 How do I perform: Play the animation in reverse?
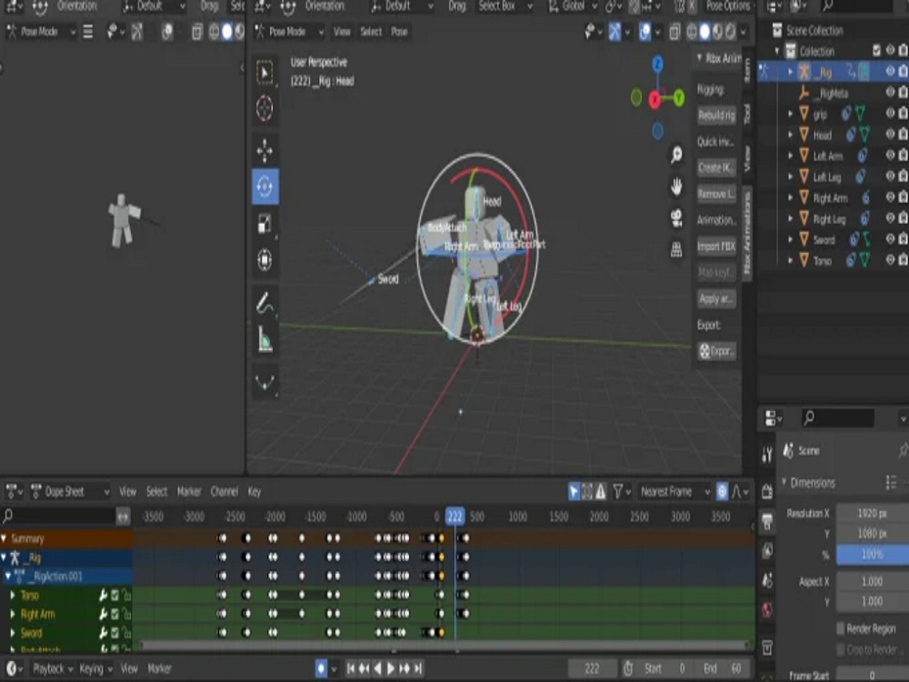pyautogui.click(x=377, y=668)
